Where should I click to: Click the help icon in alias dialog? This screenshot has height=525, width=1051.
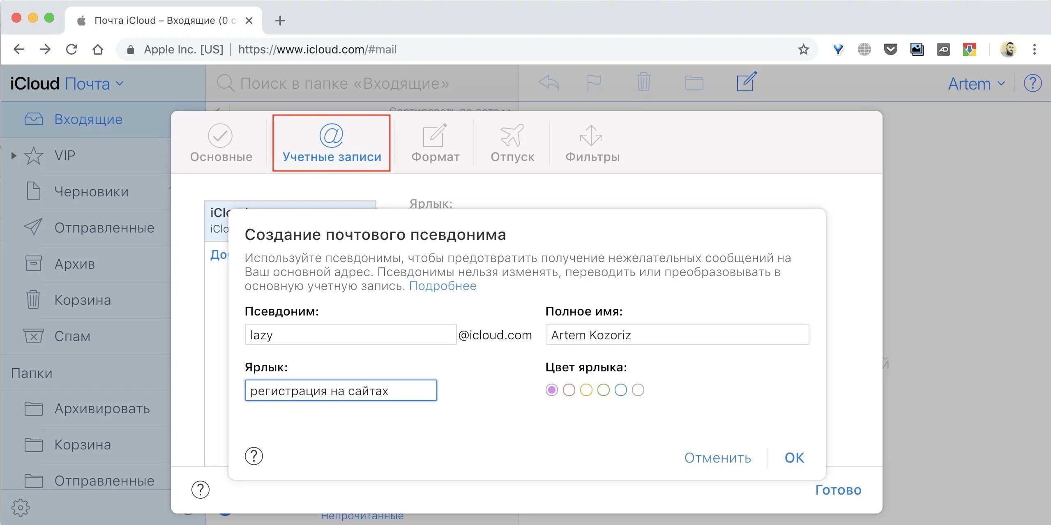pyautogui.click(x=254, y=456)
